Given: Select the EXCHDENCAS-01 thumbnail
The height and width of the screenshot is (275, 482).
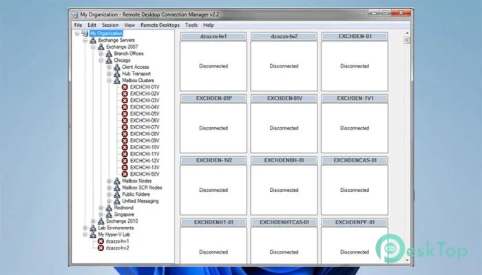Looking at the screenshot, I should tap(355, 186).
